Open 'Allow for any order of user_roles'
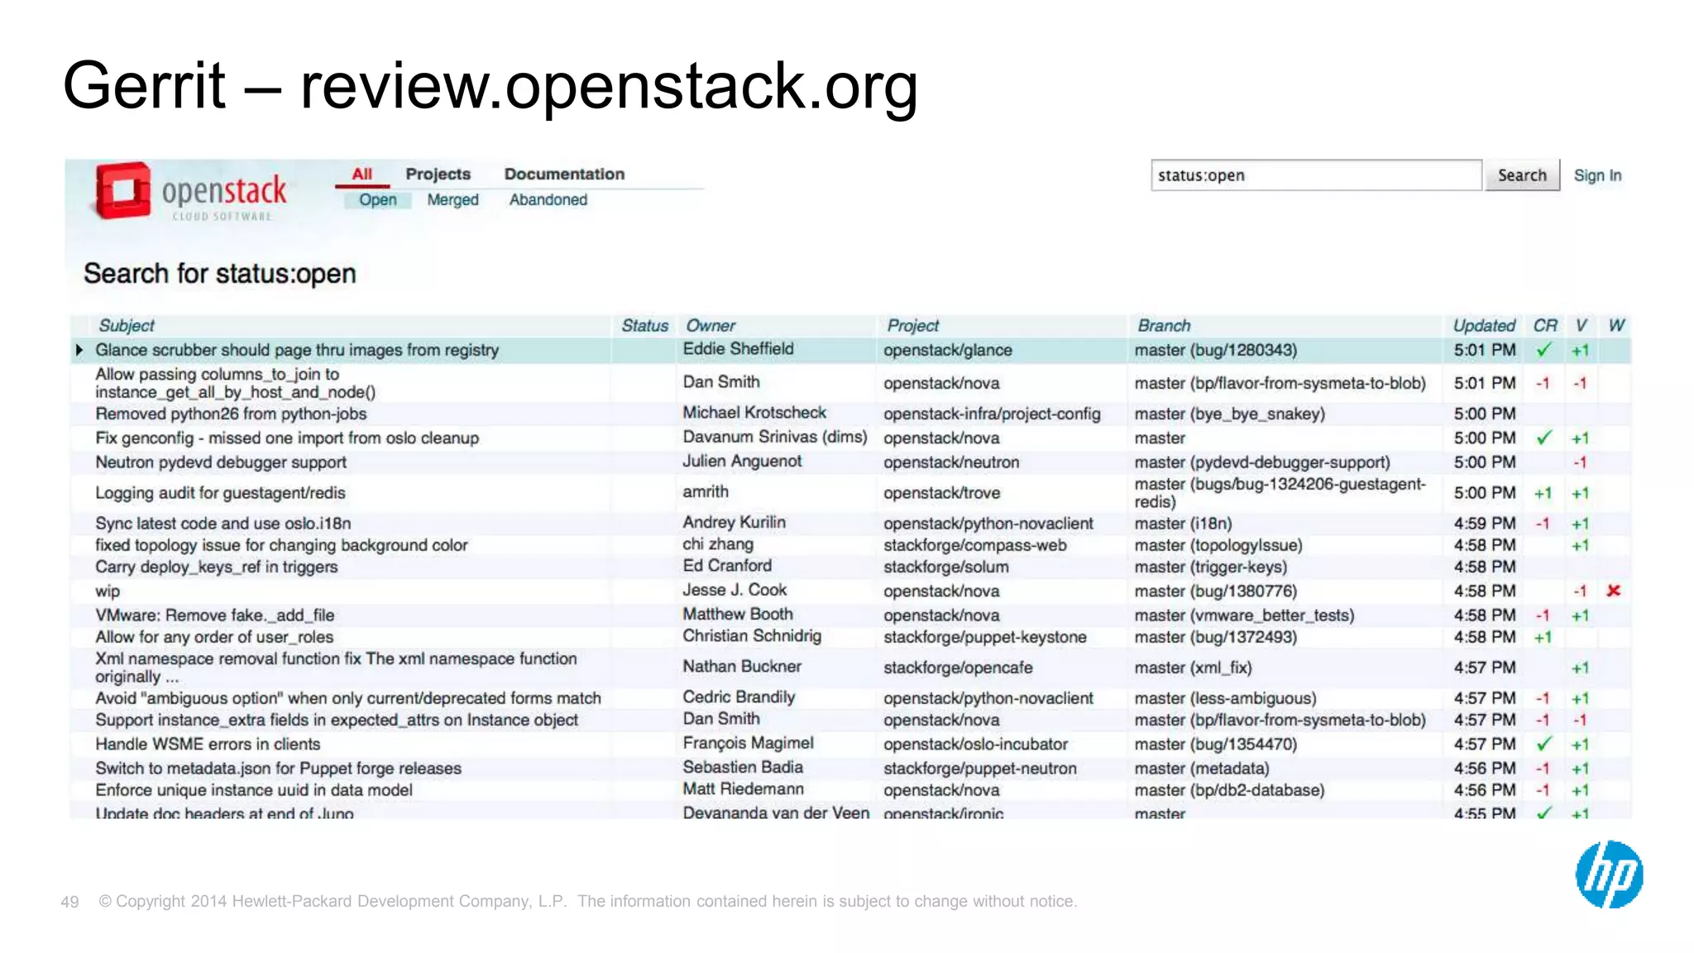The width and height of the screenshot is (1694, 953). pos(214,637)
